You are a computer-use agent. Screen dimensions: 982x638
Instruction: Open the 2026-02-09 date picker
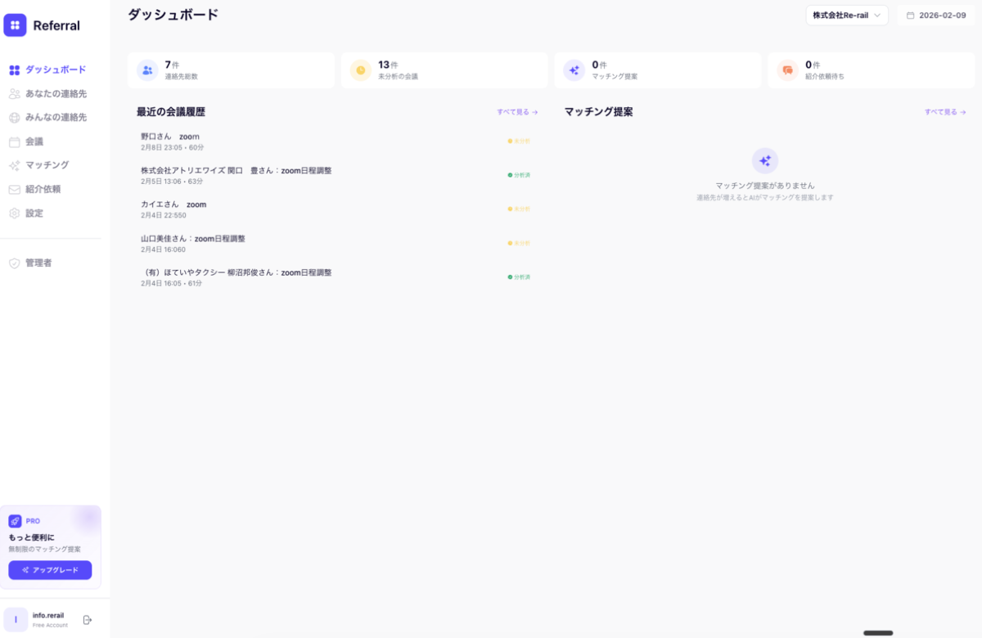pos(936,15)
